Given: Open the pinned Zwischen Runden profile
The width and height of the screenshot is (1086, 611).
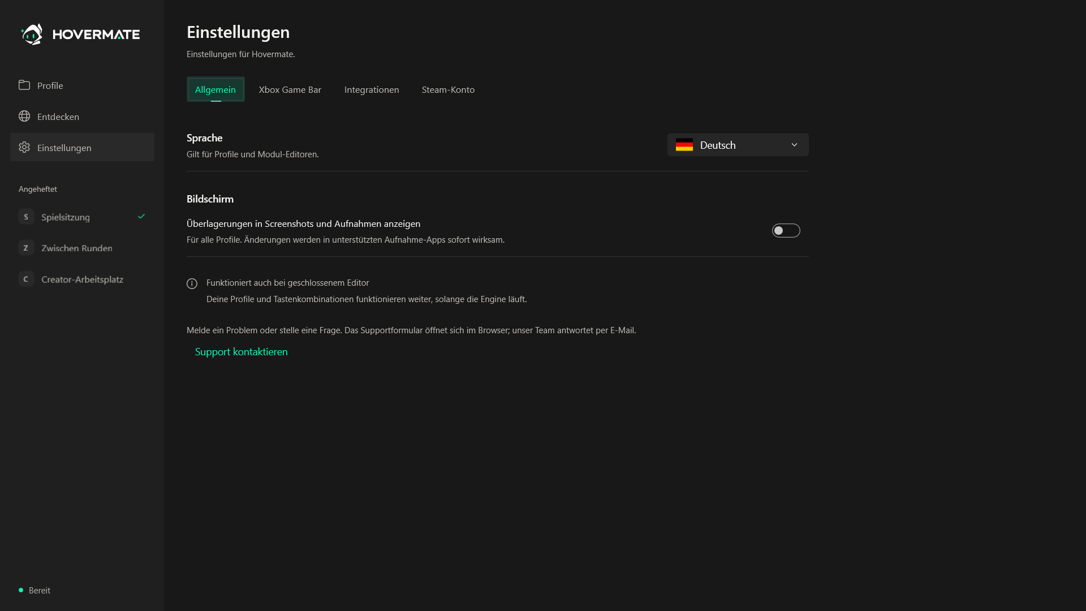Looking at the screenshot, I should pyautogui.click(x=82, y=248).
